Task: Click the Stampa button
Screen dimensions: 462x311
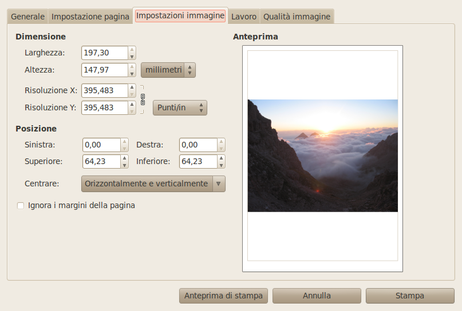Action: pyautogui.click(x=409, y=296)
